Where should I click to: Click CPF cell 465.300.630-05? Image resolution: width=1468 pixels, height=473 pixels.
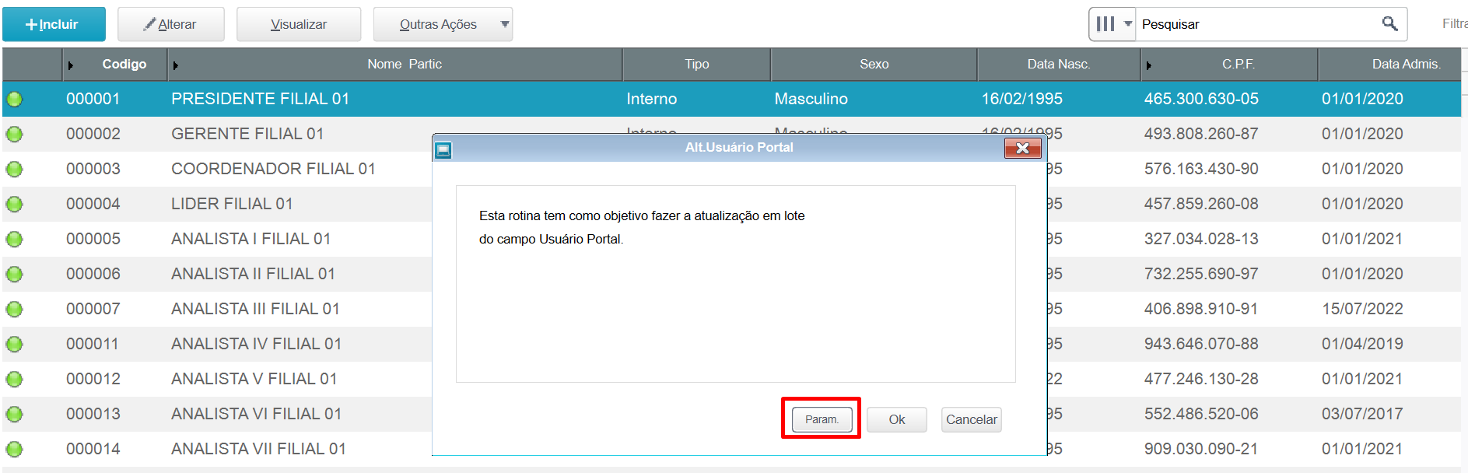point(1201,99)
